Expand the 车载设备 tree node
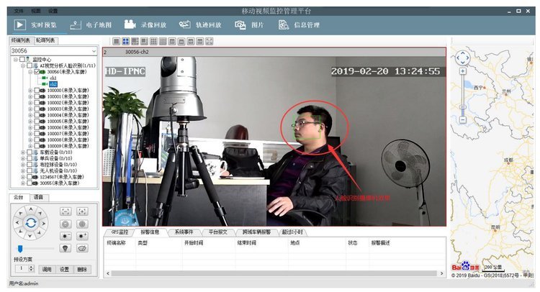 pyautogui.click(x=22, y=152)
